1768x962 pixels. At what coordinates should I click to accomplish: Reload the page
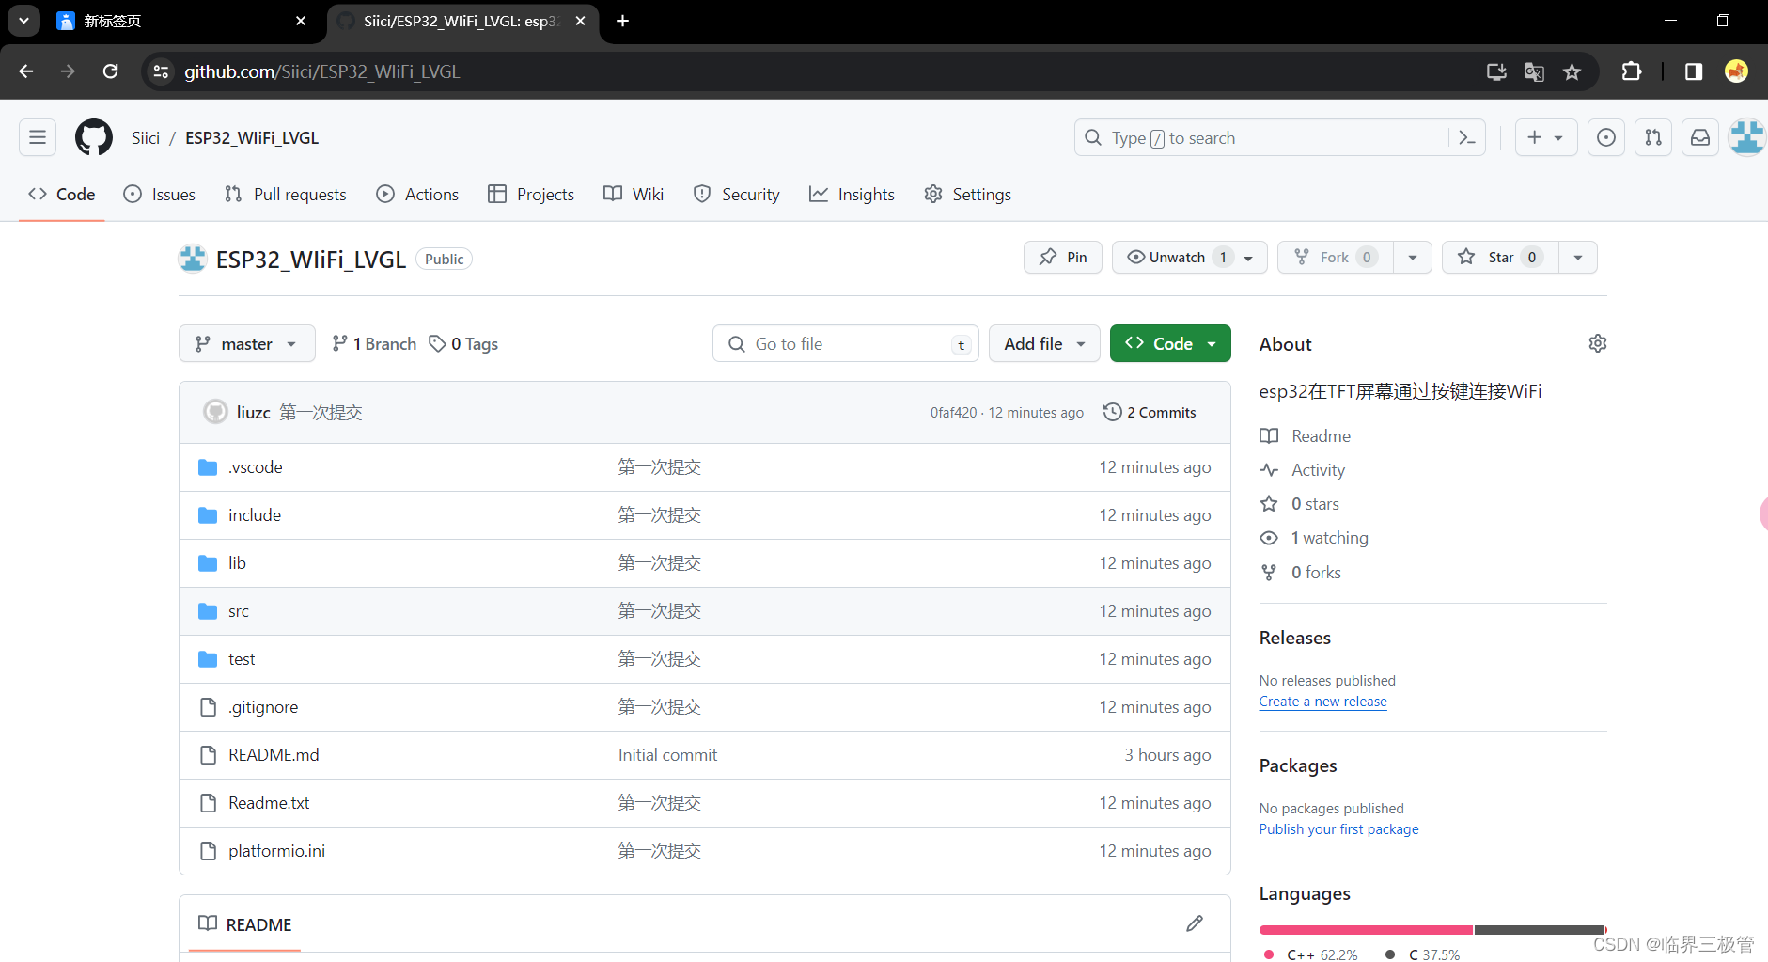click(110, 71)
